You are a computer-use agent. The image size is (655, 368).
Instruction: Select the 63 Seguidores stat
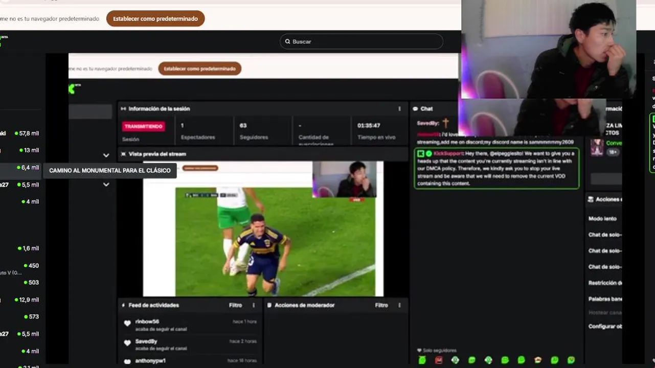(254, 131)
